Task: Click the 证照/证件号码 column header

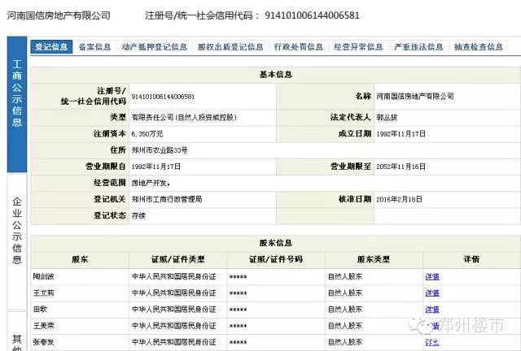Action: (x=276, y=259)
